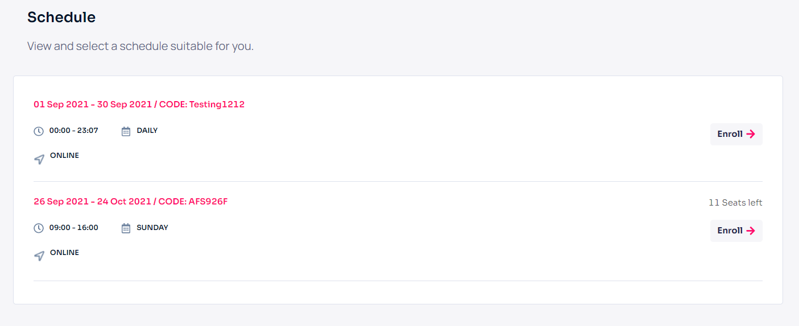Click the clock icon beside 09:00 - 16:00

pyautogui.click(x=39, y=228)
